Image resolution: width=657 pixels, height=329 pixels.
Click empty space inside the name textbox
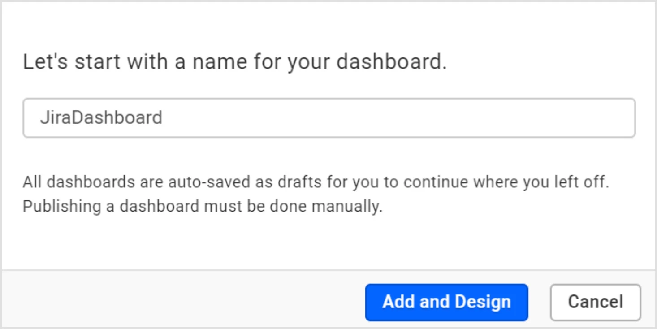[403, 118]
